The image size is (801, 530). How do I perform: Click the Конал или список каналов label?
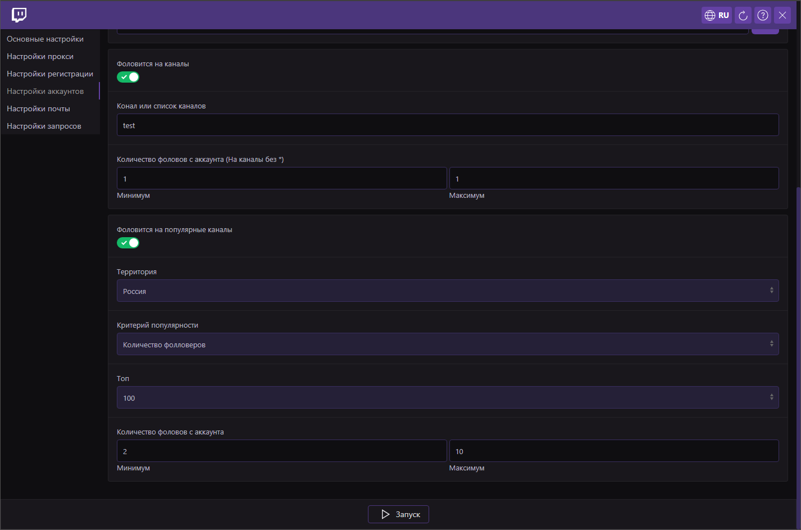161,106
